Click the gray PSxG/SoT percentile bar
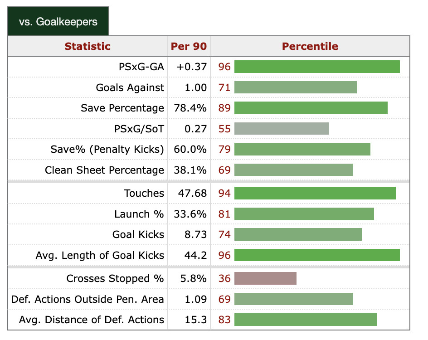Screen dimensions: 428x340 click(x=282, y=129)
